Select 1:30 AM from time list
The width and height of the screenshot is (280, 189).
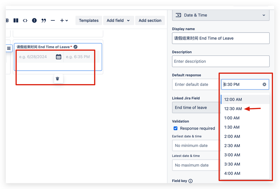coord(245,127)
